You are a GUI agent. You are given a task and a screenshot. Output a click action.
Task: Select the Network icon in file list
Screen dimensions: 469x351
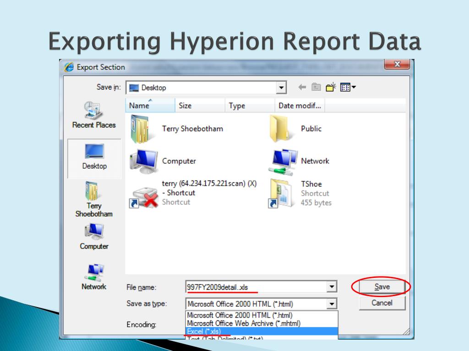283,161
